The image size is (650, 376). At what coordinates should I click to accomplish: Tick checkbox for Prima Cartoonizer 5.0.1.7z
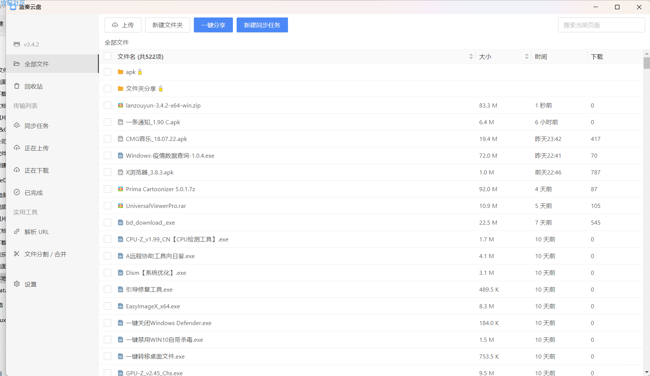pos(108,189)
